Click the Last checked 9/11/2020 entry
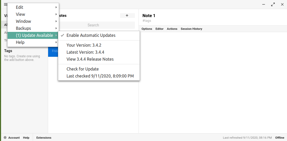 click(x=99, y=76)
